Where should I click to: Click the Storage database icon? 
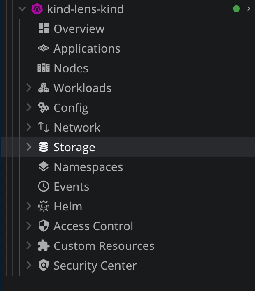(x=43, y=147)
